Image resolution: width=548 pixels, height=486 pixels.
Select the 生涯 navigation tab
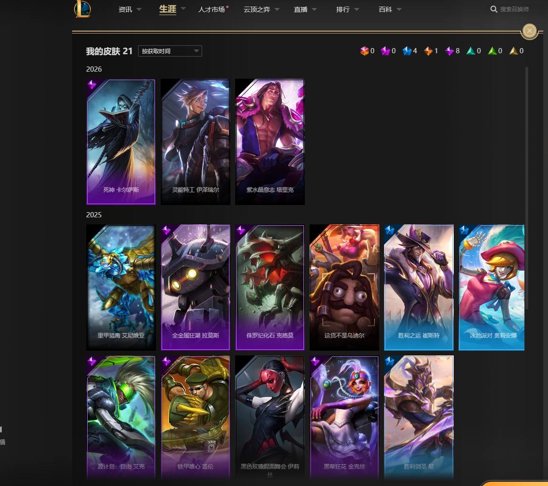tap(168, 9)
